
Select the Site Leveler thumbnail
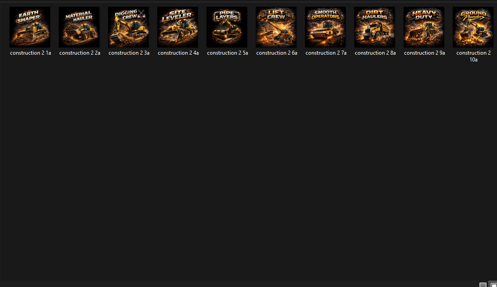178,27
